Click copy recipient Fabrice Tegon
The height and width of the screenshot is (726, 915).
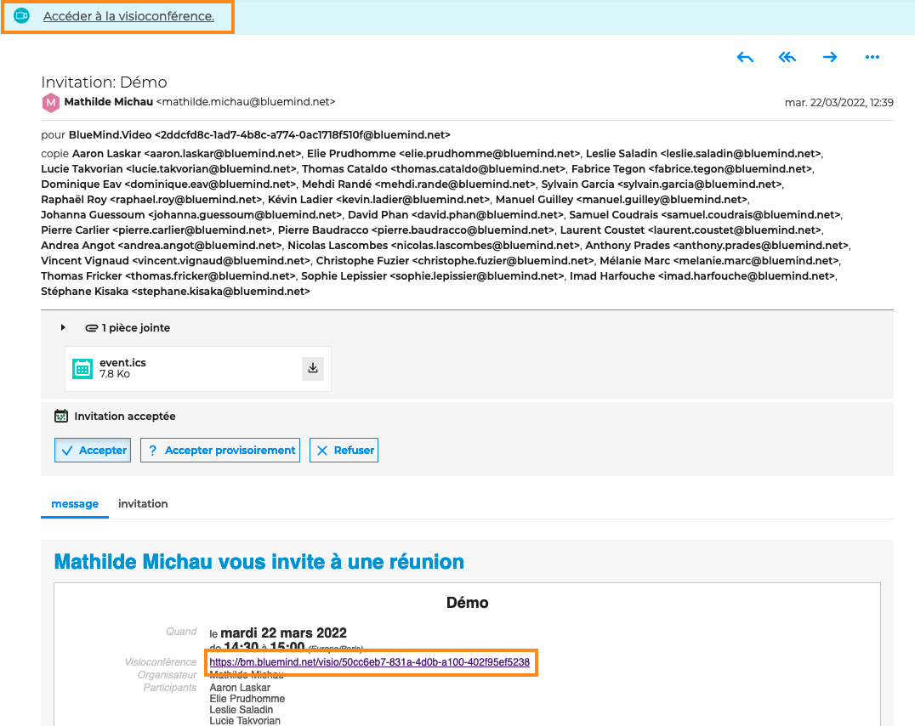pos(692,168)
